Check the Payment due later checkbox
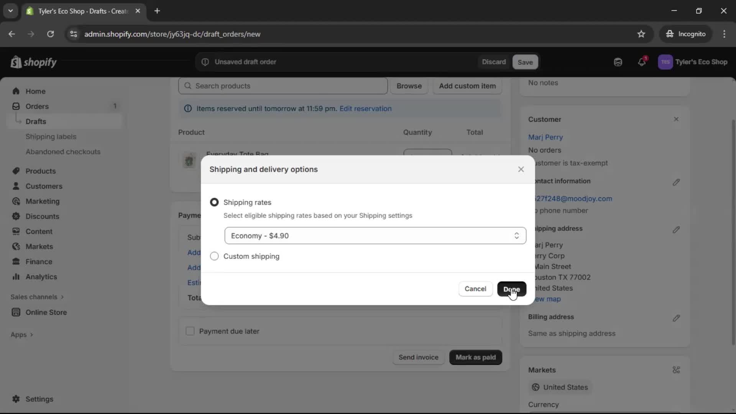 [190, 331]
